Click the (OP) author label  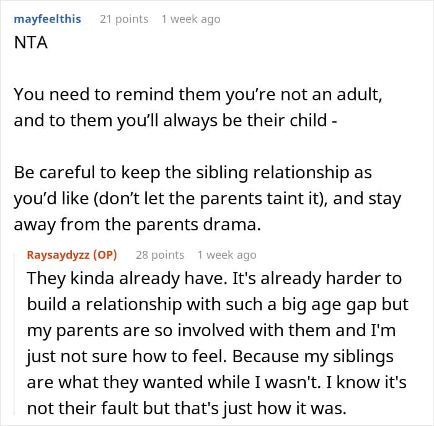[x=104, y=254]
